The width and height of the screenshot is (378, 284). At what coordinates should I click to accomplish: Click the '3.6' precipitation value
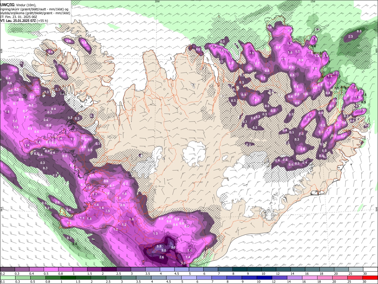[173, 247]
